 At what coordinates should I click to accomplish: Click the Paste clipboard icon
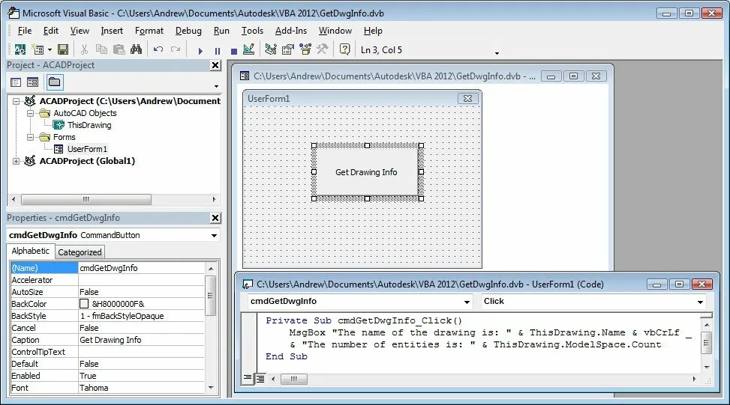[x=119, y=49]
